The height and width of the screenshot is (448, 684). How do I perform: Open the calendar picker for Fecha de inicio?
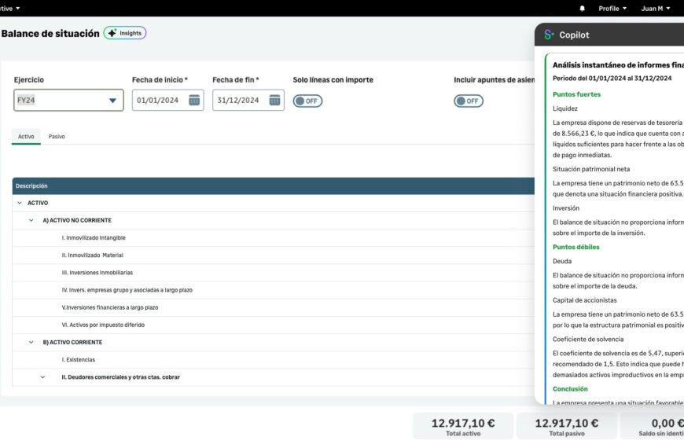tap(194, 100)
